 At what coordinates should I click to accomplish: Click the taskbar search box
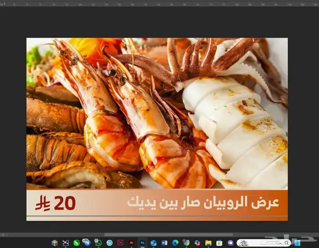(x=264, y=243)
